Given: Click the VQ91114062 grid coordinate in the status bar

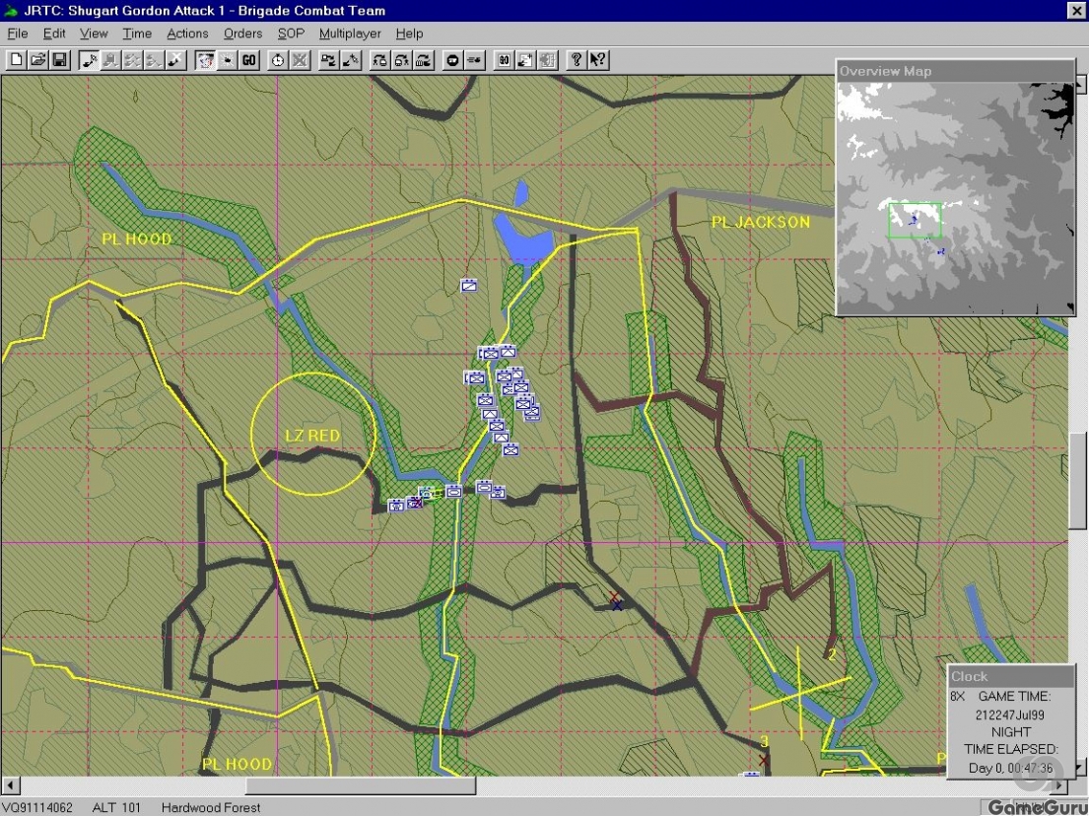Looking at the screenshot, I should [36, 808].
